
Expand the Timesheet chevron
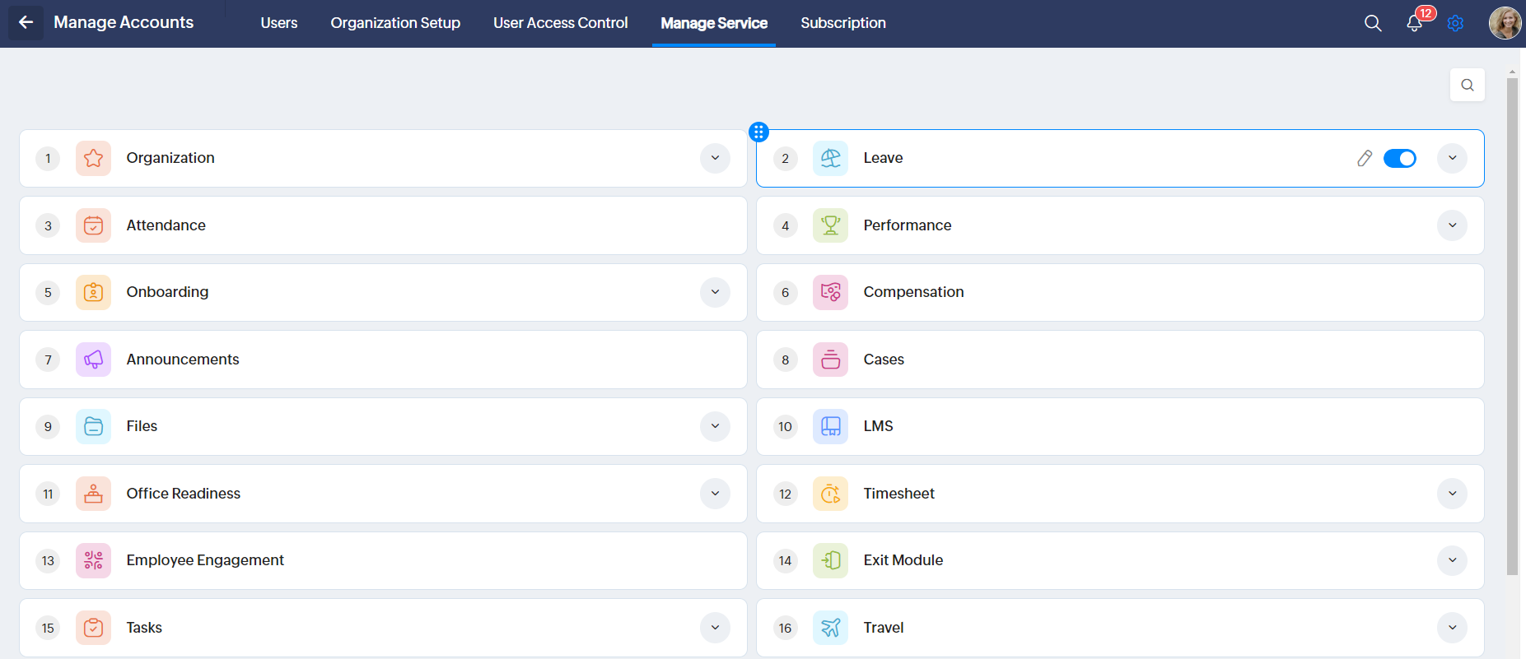click(x=1452, y=494)
